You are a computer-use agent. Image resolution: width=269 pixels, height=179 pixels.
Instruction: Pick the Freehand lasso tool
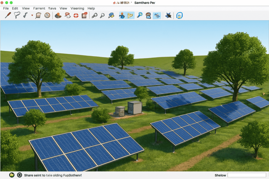(17, 15)
